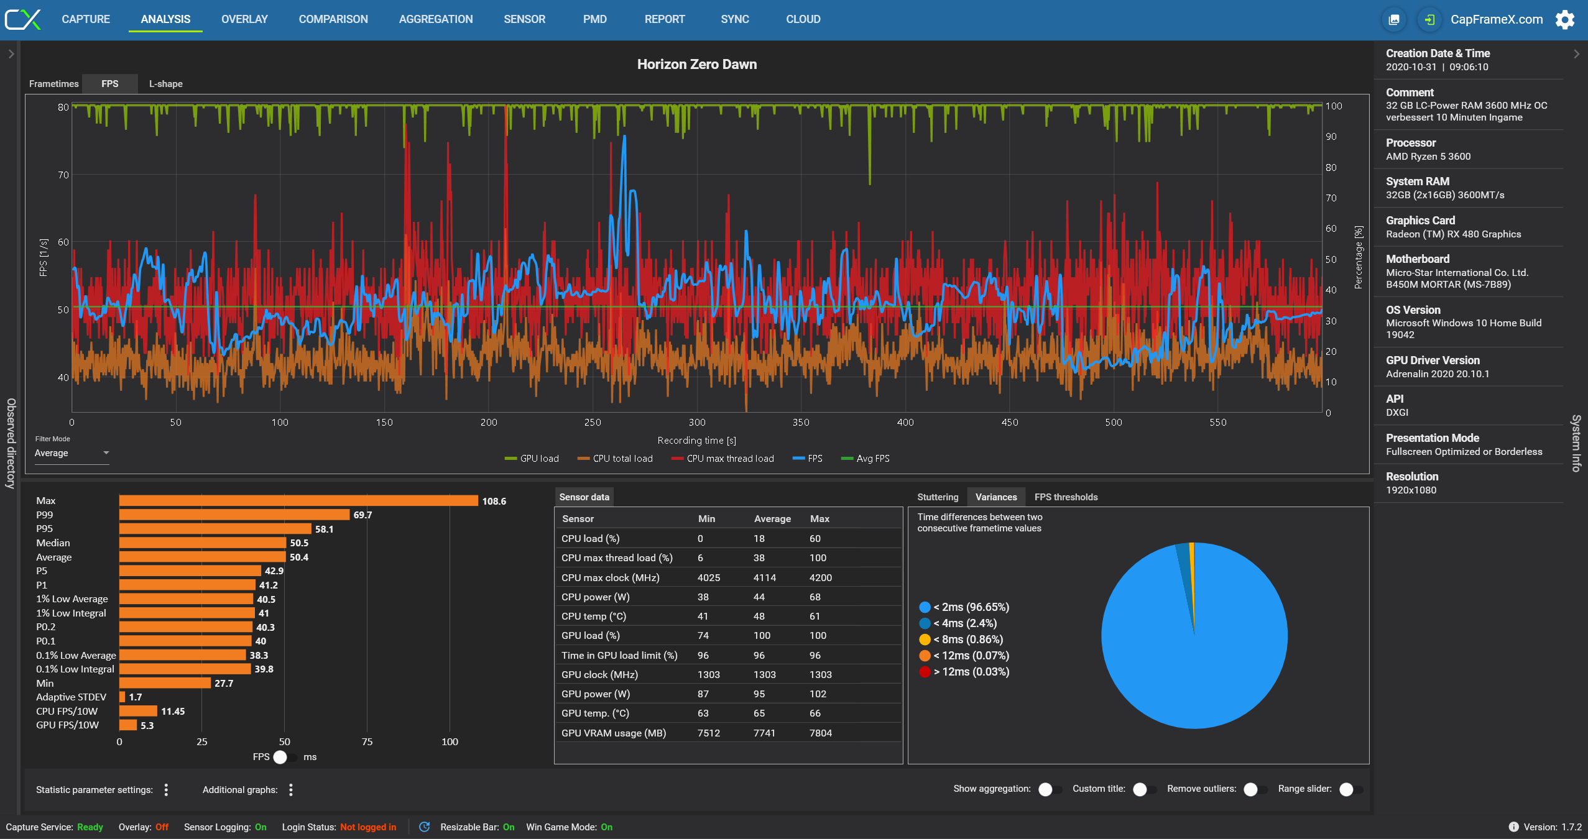The height and width of the screenshot is (839, 1588).
Task: Open the FPS thresholds tab
Action: pyautogui.click(x=1066, y=497)
